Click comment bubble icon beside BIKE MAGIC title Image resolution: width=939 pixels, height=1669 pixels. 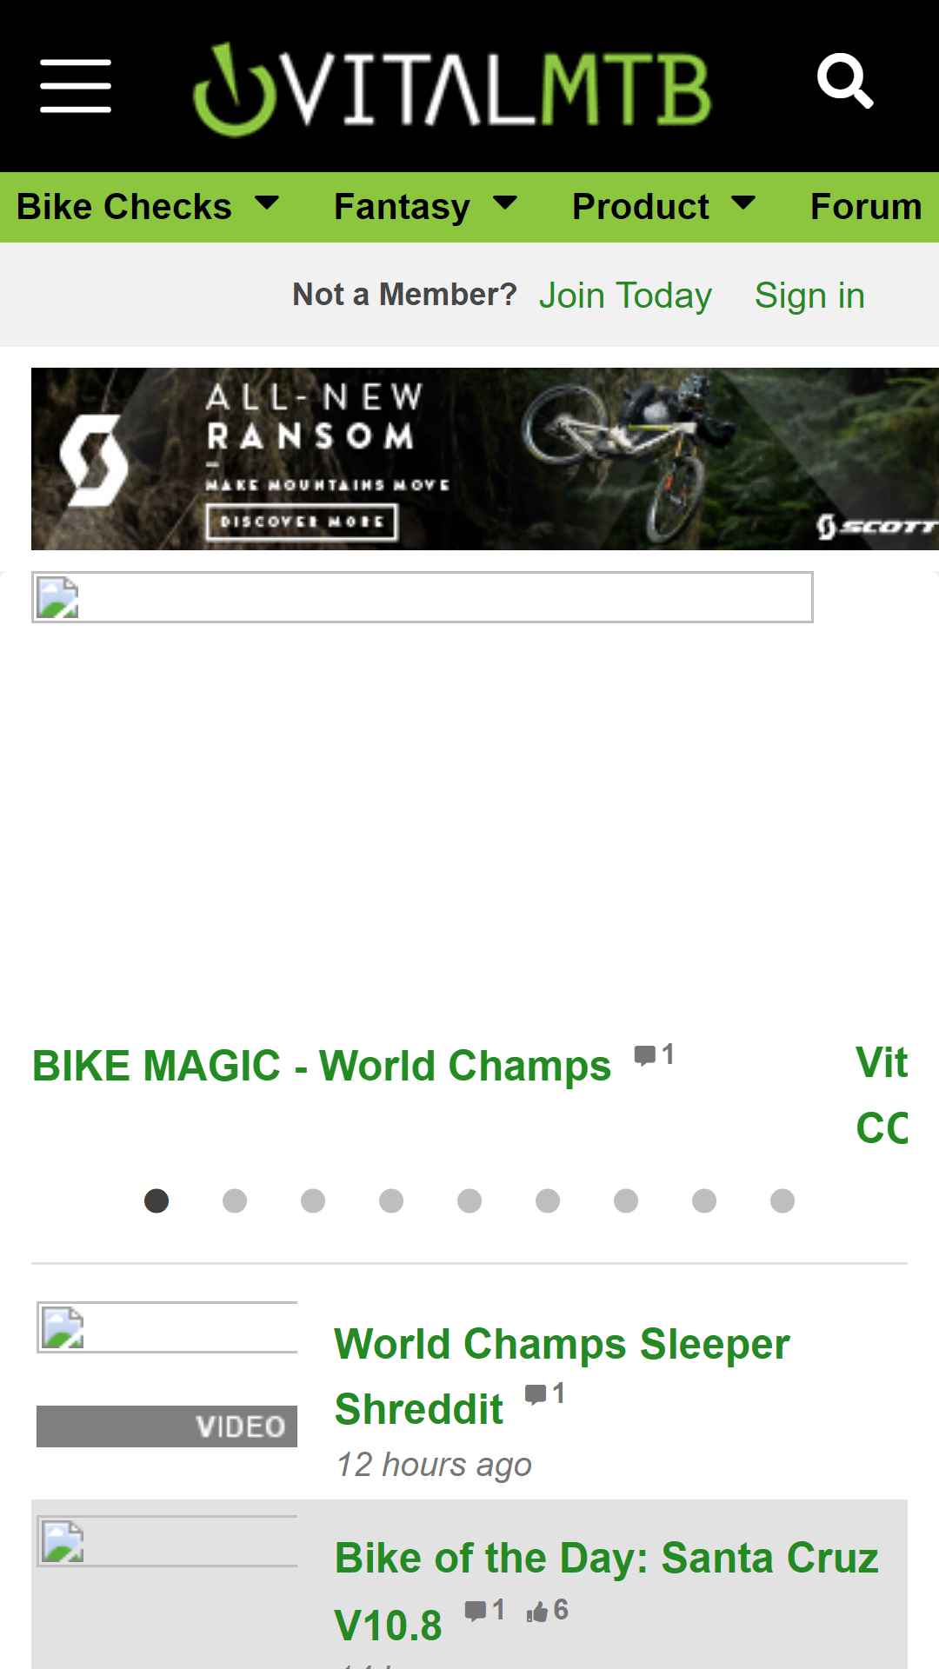[x=644, y=1056]
